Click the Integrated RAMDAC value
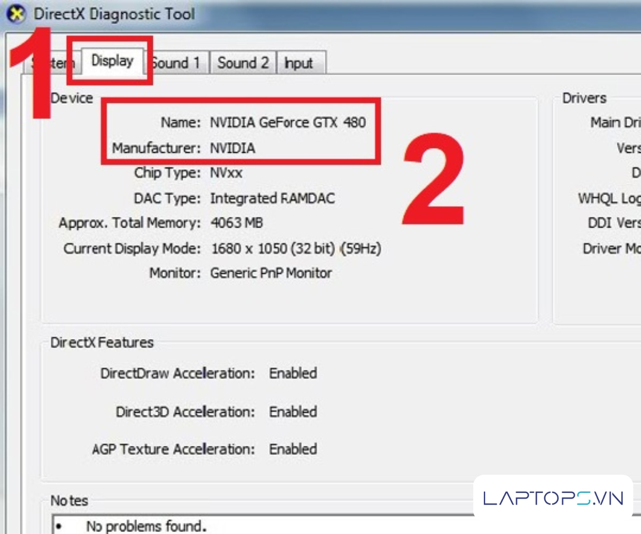The image size is (641, 534). (x=272, y=199)
